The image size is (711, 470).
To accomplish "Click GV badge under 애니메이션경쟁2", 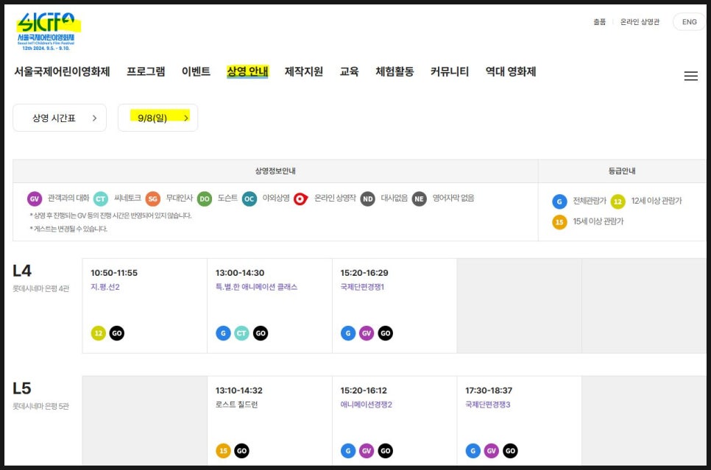I will tap(367, 451).
